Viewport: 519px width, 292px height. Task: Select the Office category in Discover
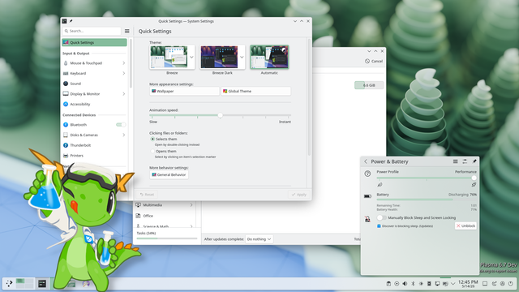click(165, 216)
